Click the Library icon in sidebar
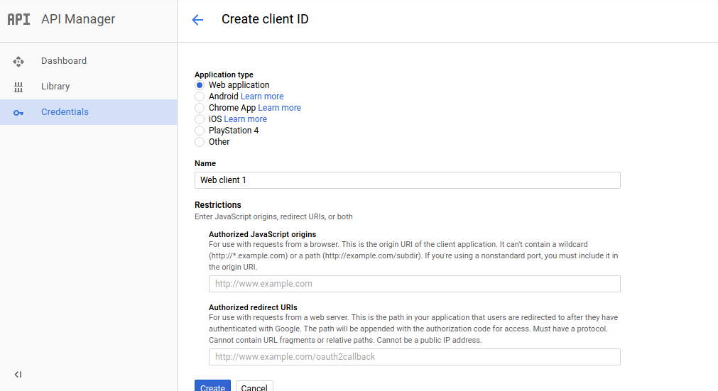Screen dimensions: 718x391 click(18, 87)
